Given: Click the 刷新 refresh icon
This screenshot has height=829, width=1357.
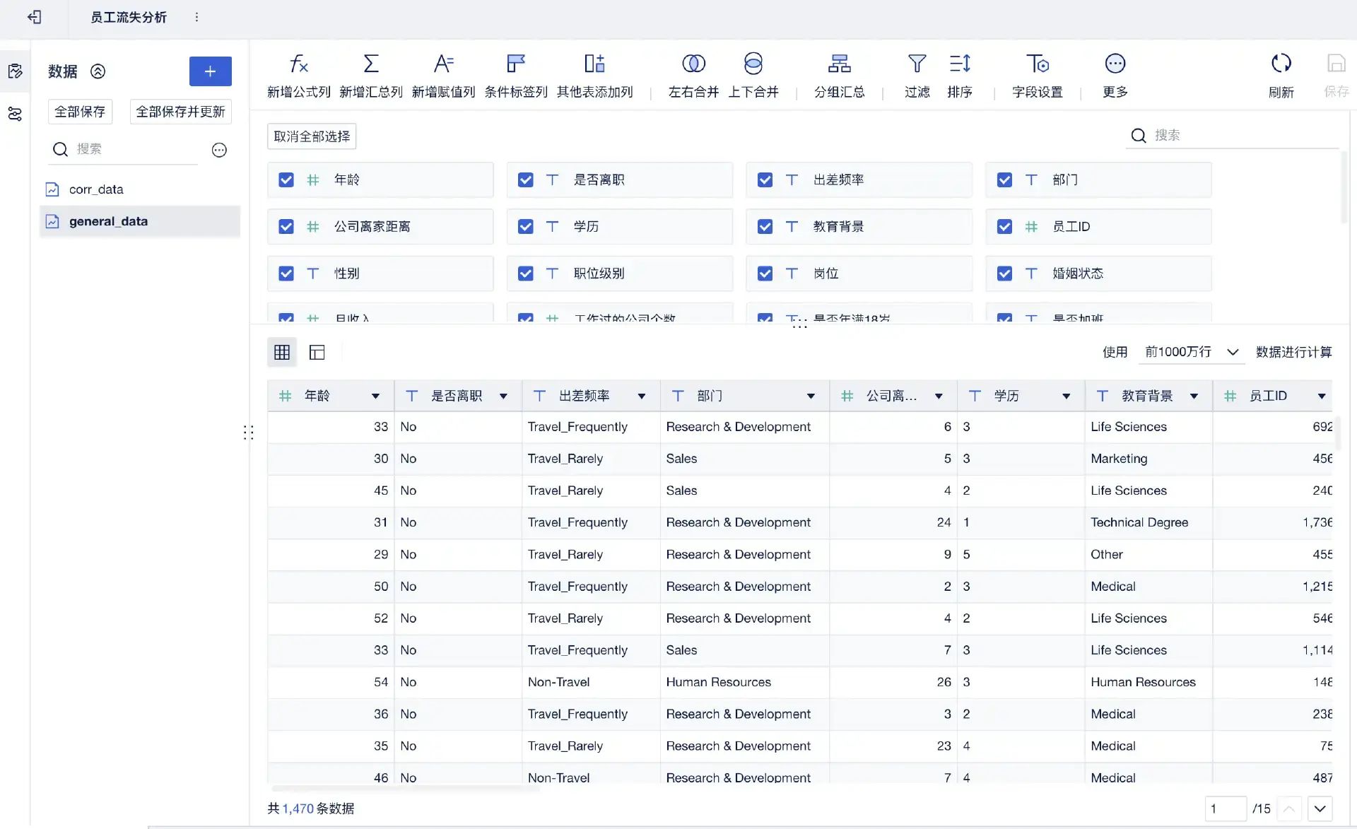Looking at the screenshot, I should [x=1281, y=64].
